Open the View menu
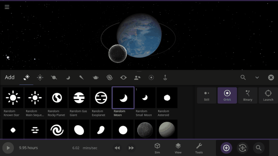 pyautogui.click(x=178, y=148)
